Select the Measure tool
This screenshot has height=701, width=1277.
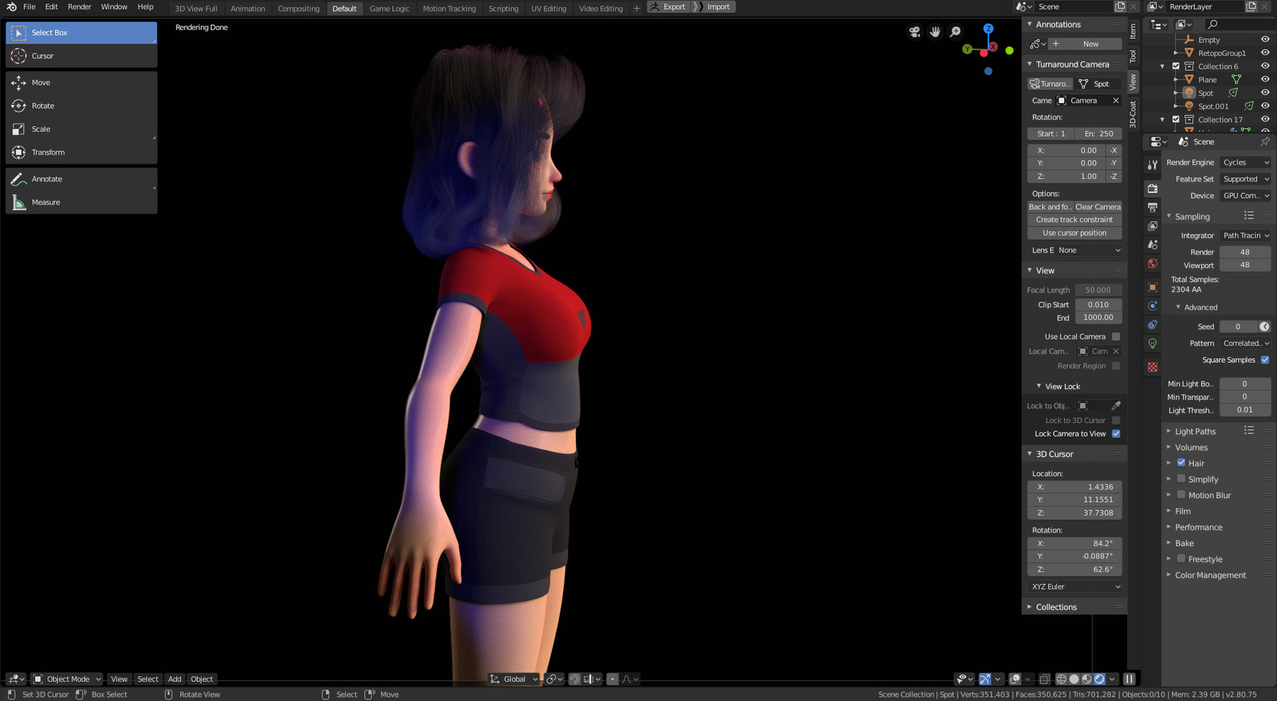pos(81,202)
